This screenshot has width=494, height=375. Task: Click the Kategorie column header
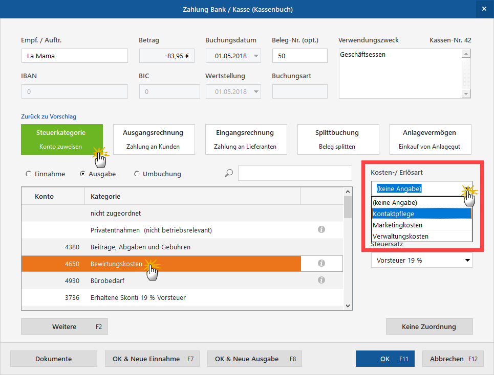[x=193, y=196]
